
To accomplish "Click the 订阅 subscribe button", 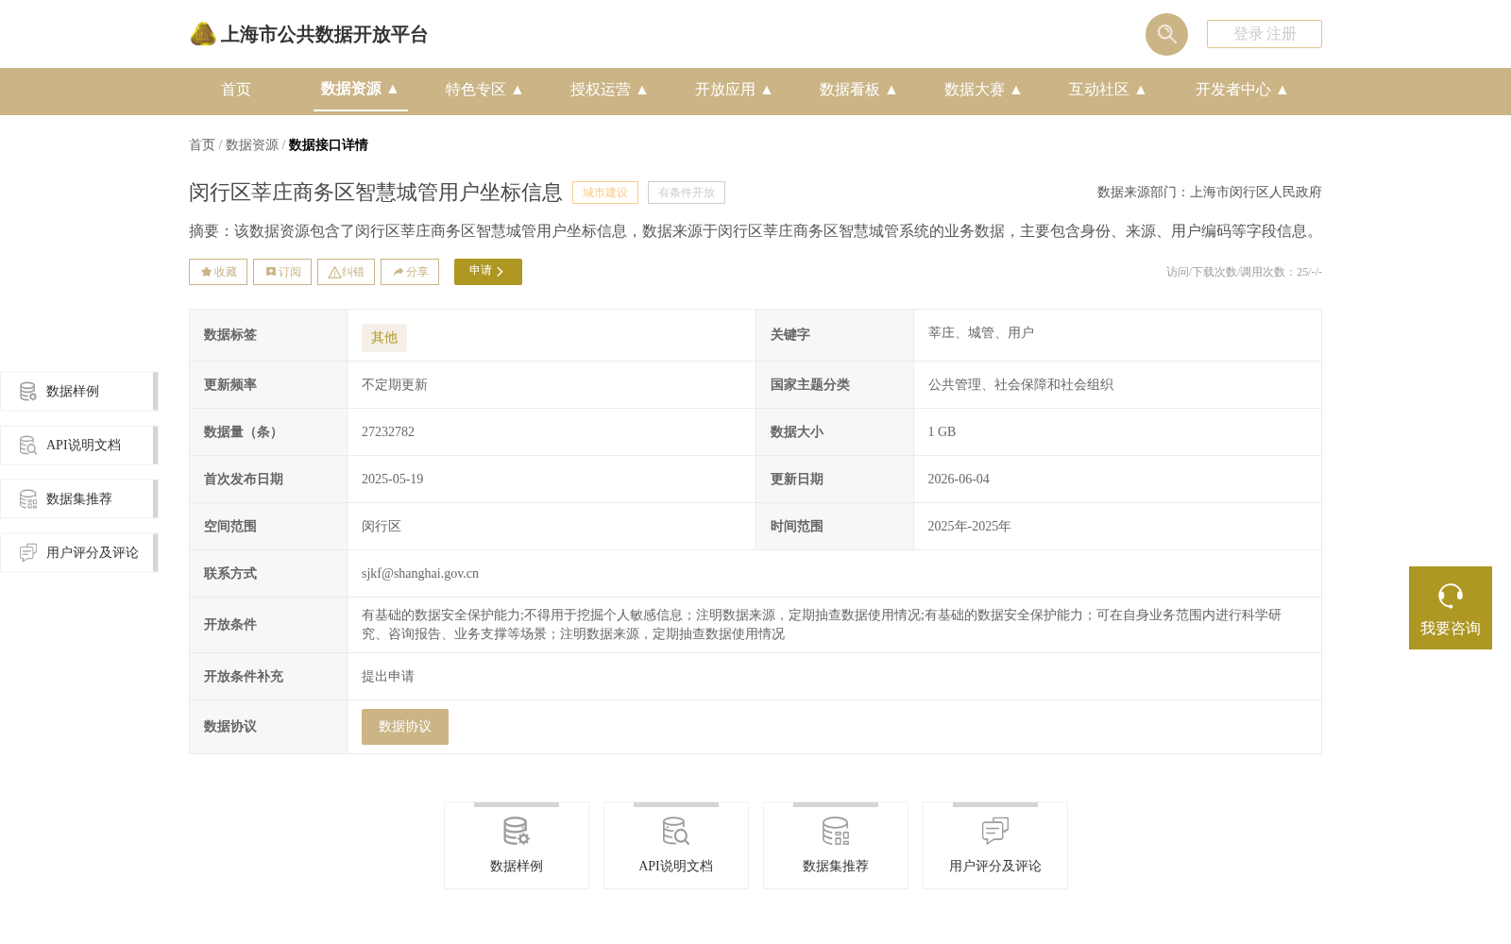I will [282, 272].
